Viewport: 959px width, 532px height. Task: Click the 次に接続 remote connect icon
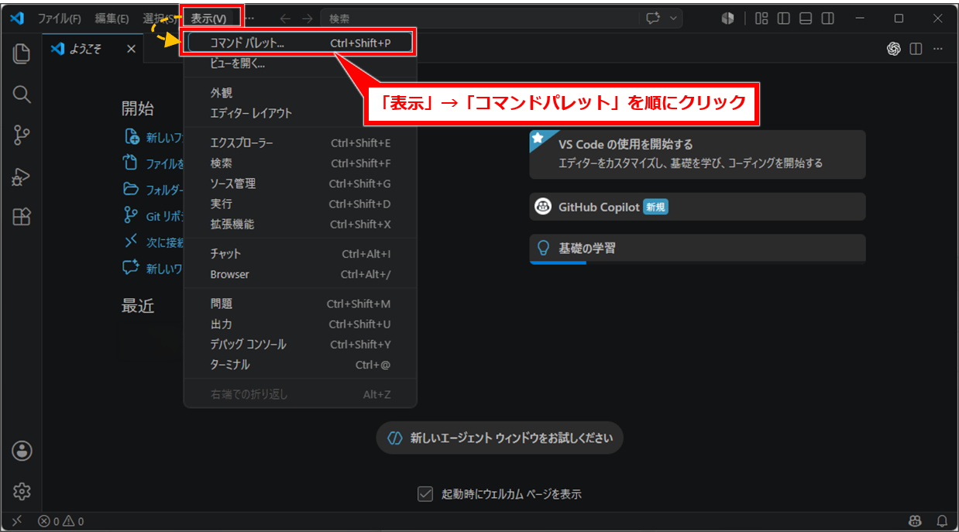(132, 241)
